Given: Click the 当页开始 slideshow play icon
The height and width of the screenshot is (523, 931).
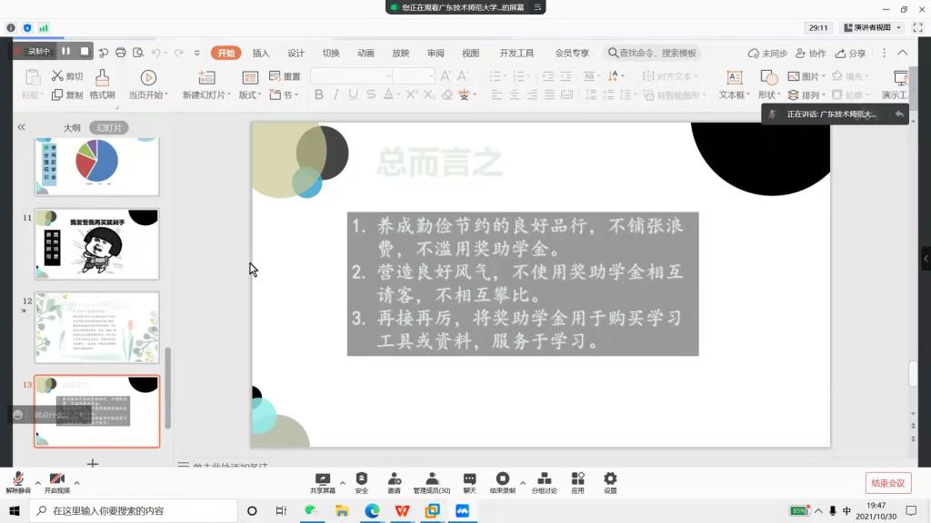Looking at the screenshot, I should (148, 78).
